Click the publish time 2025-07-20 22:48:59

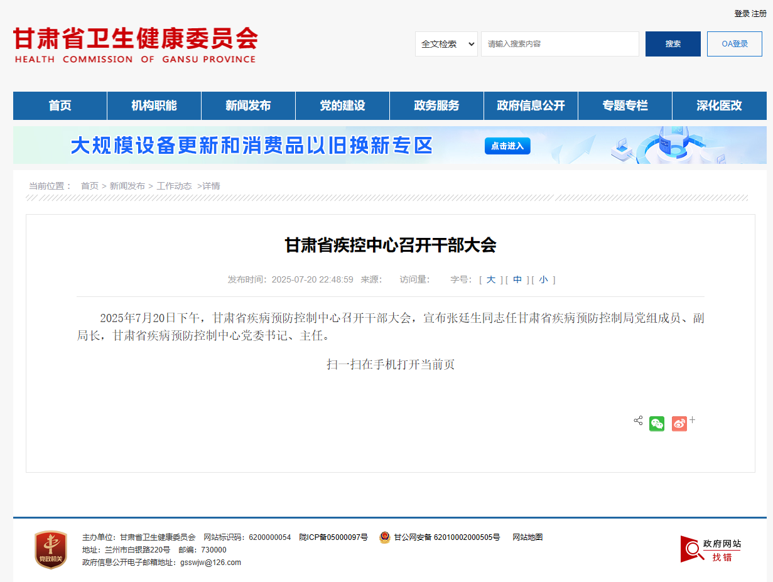pyautogui.click(x=313, y=279)
